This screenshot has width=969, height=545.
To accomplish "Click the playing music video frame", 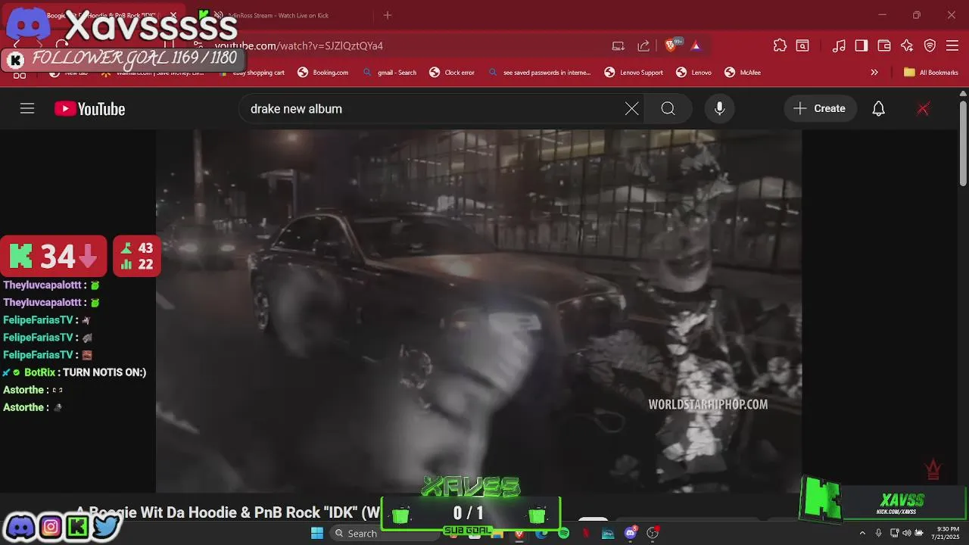I will click(478, 310).
